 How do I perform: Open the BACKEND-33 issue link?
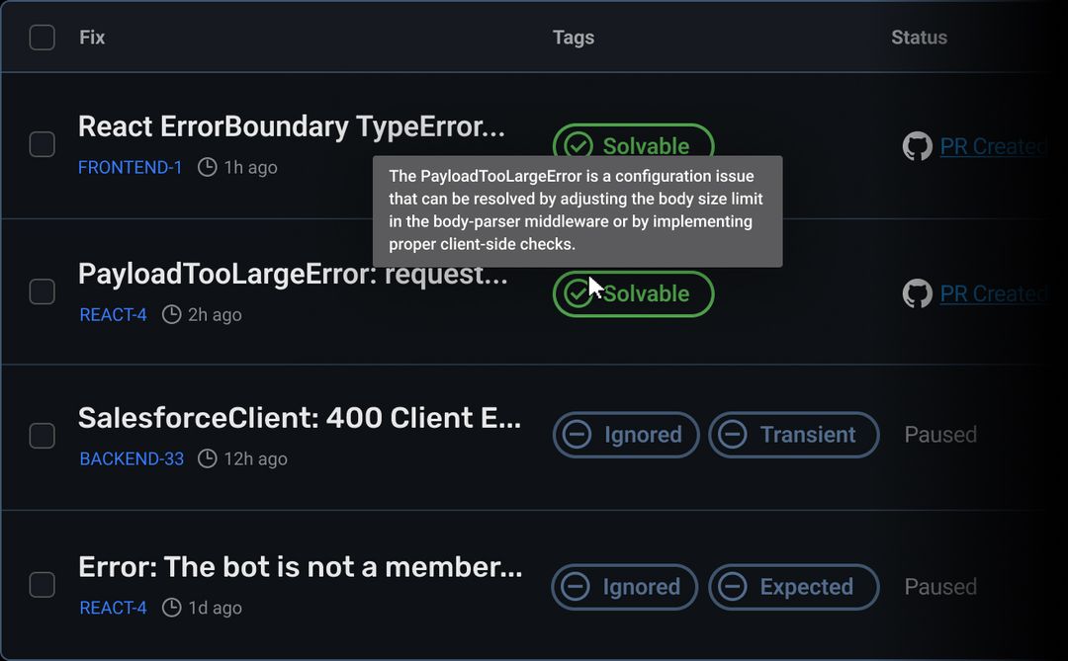click(x=132, y=458)
